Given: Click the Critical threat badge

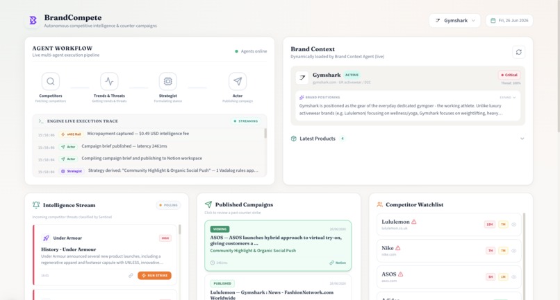Looking at the screenshot, I should click(x=509, y=76).
